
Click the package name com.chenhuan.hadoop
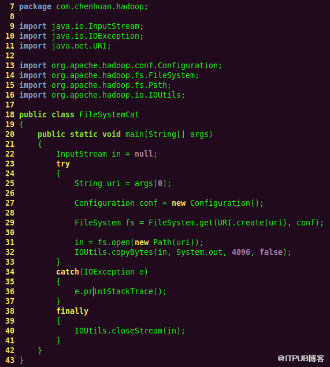coord(100,7)
